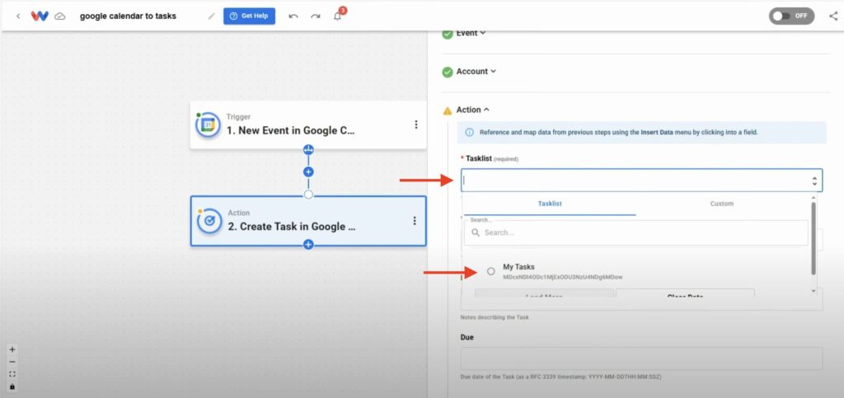Viewport: 844px width, 398px height.
Task: Switch to the Tasklist tab
Action: pyautogui.click(x=550, y=204)
